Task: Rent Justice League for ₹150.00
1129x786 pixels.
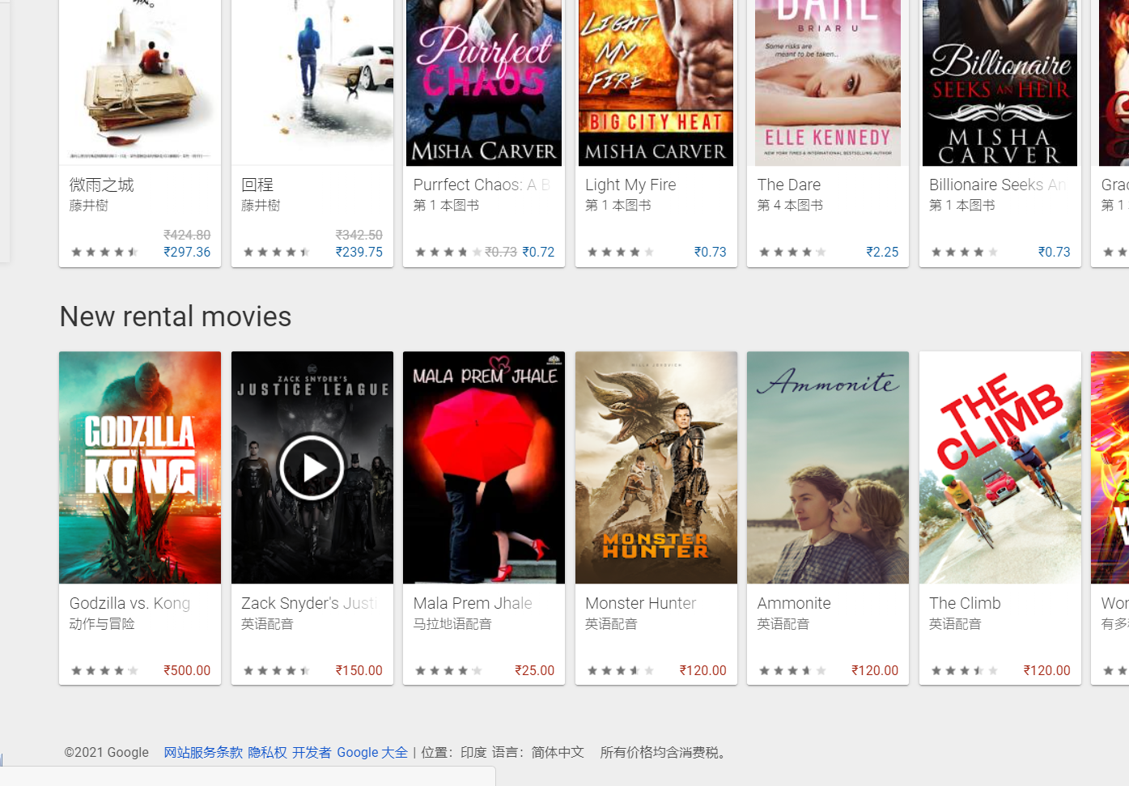Action: pyautogui.click(x=359, y=670)
